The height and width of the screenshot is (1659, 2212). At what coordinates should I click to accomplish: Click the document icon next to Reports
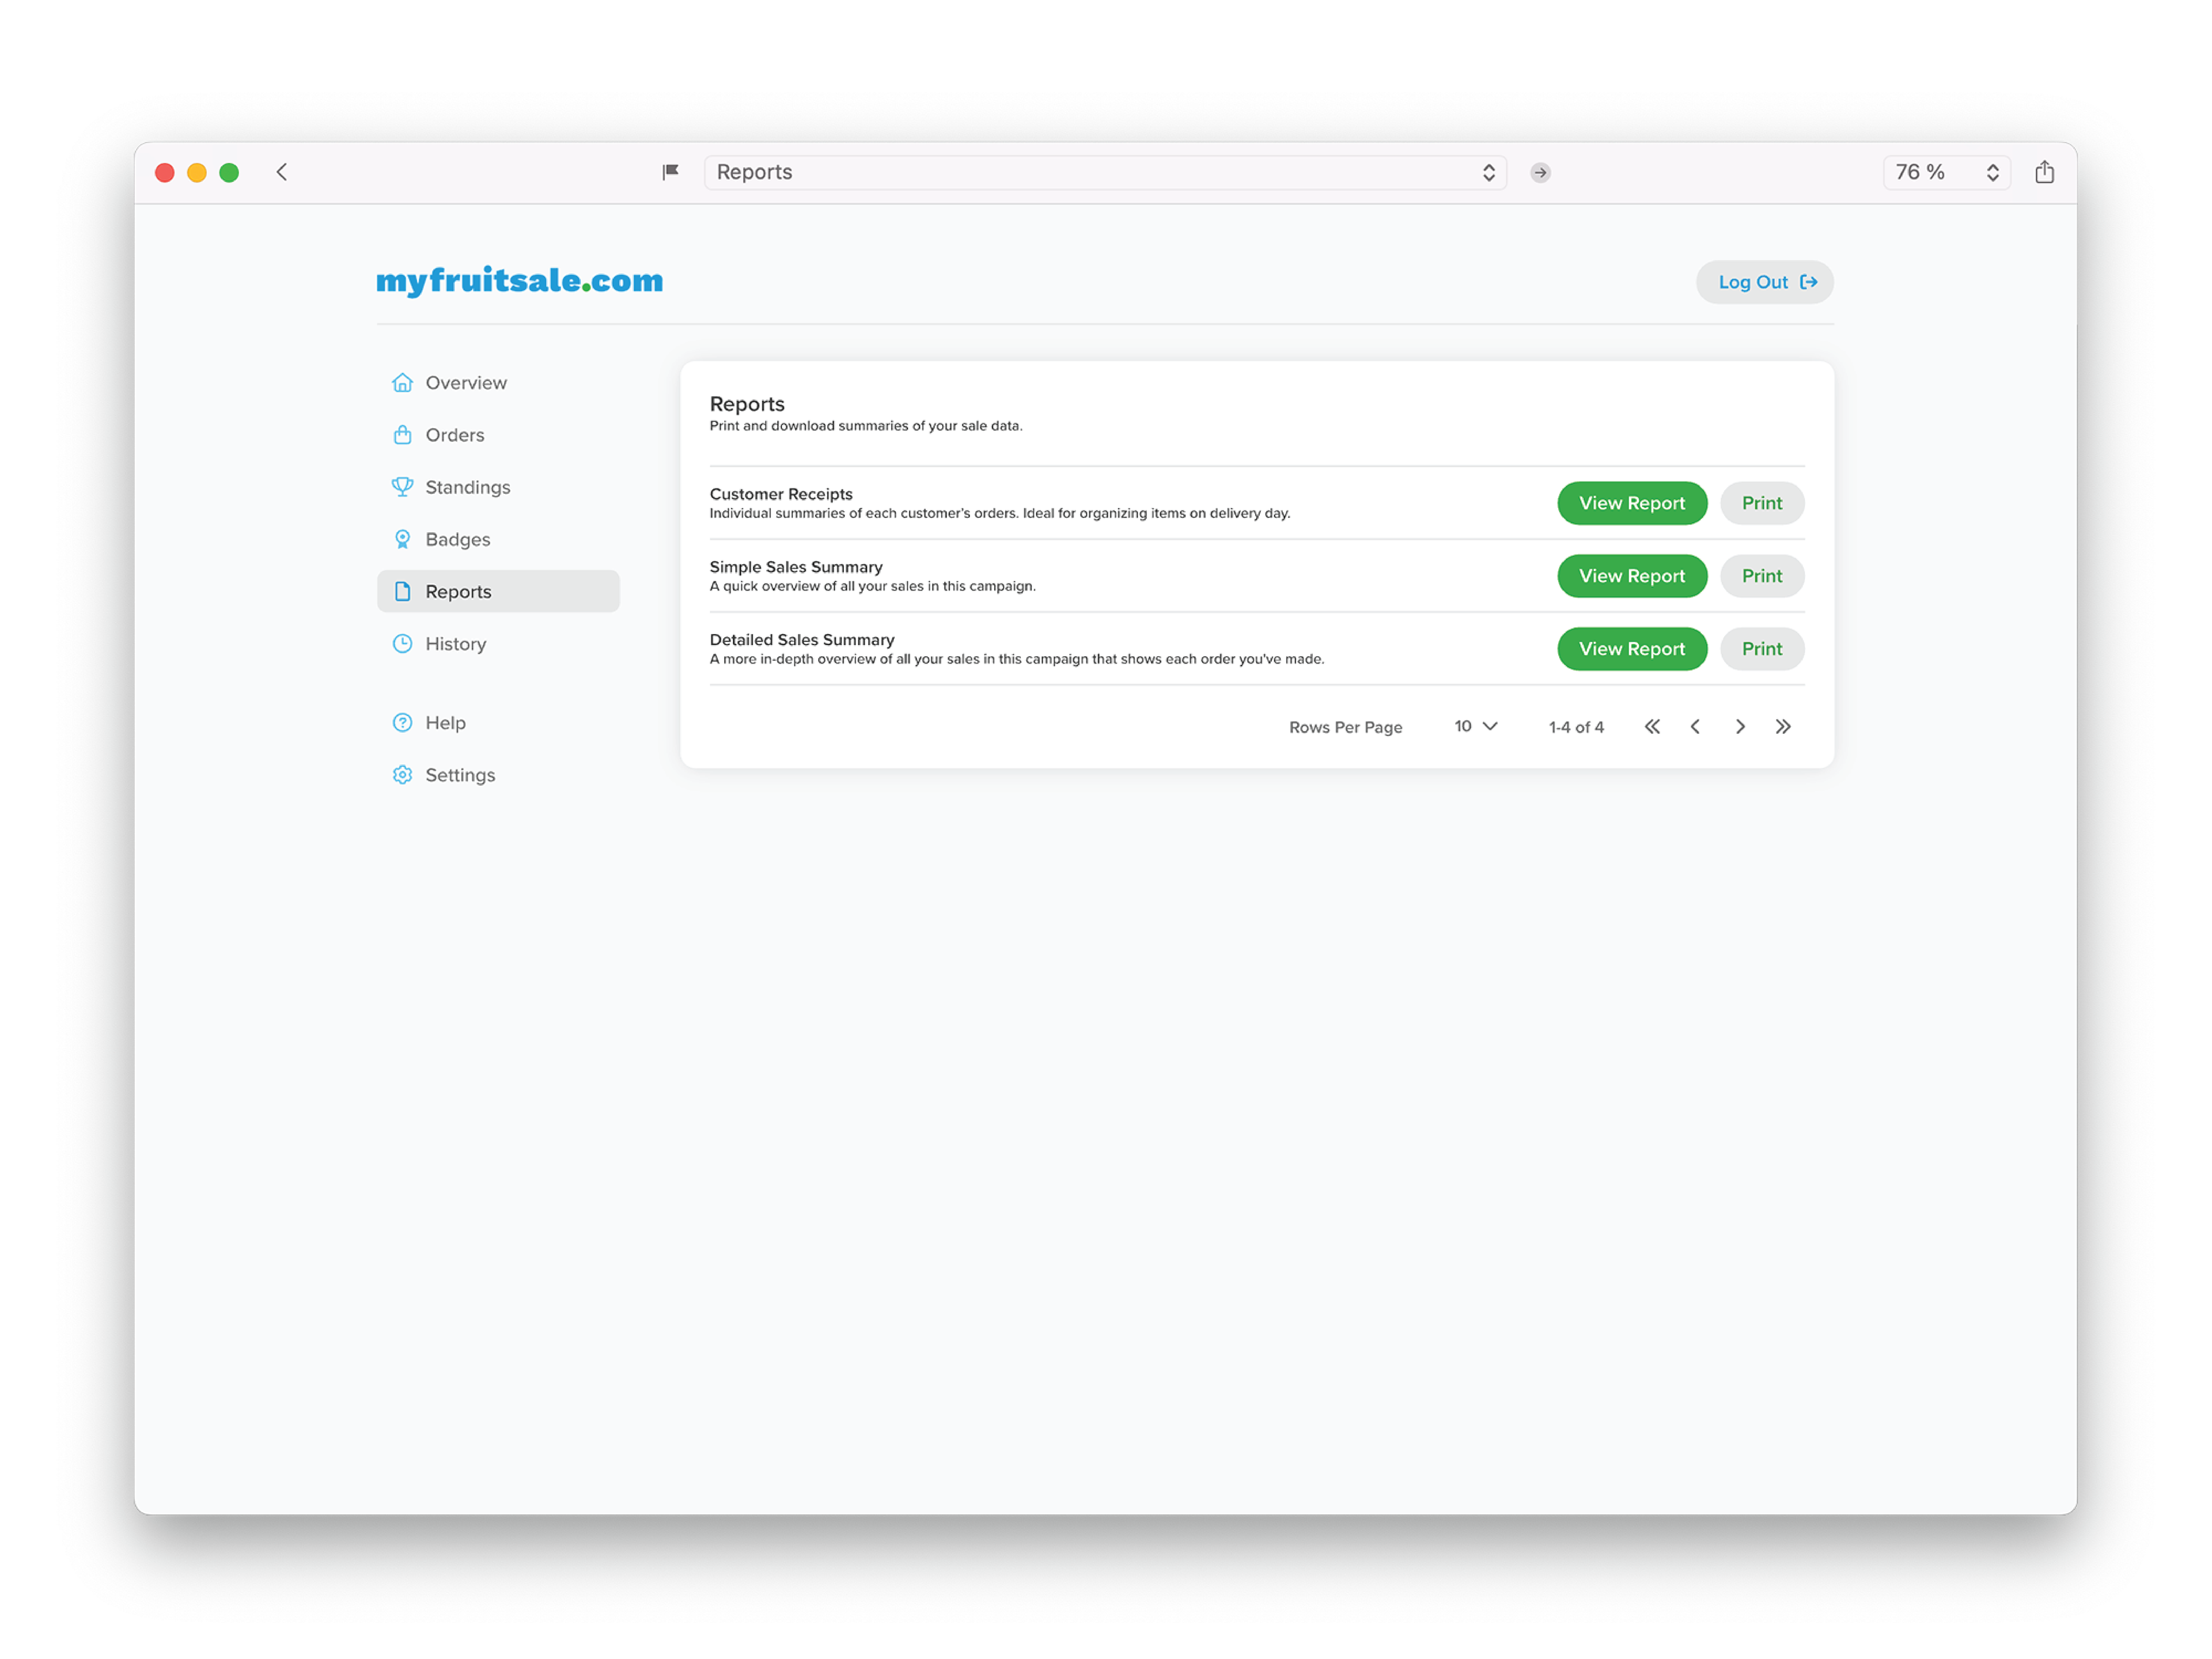click(402, 591)
